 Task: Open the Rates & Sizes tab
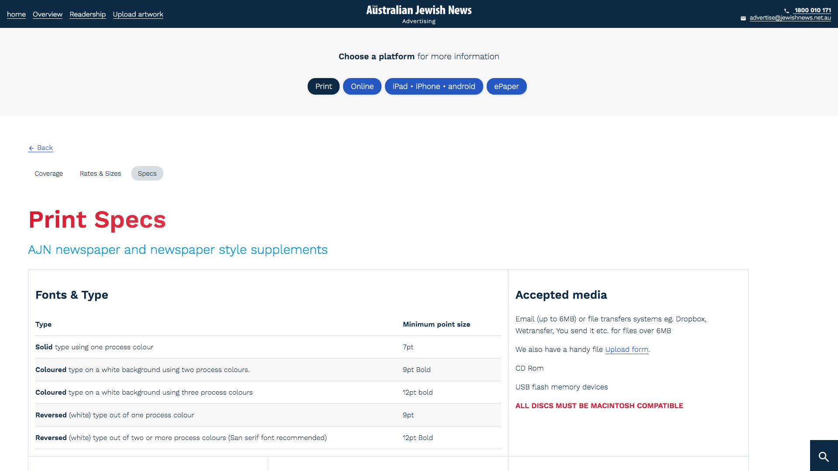(x=100, y=174)
